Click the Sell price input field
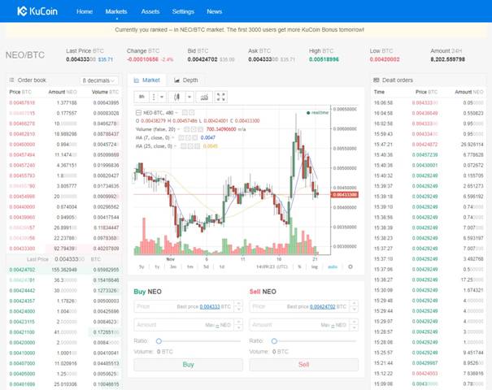The width and height of the screenshot is (492, 390). click(300, 306)
